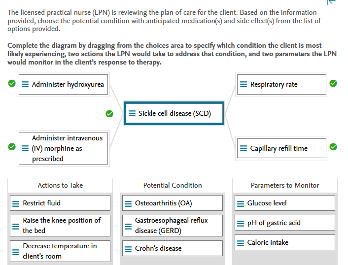Select the Sickle cell disease (SCD) box

[174, 114]
